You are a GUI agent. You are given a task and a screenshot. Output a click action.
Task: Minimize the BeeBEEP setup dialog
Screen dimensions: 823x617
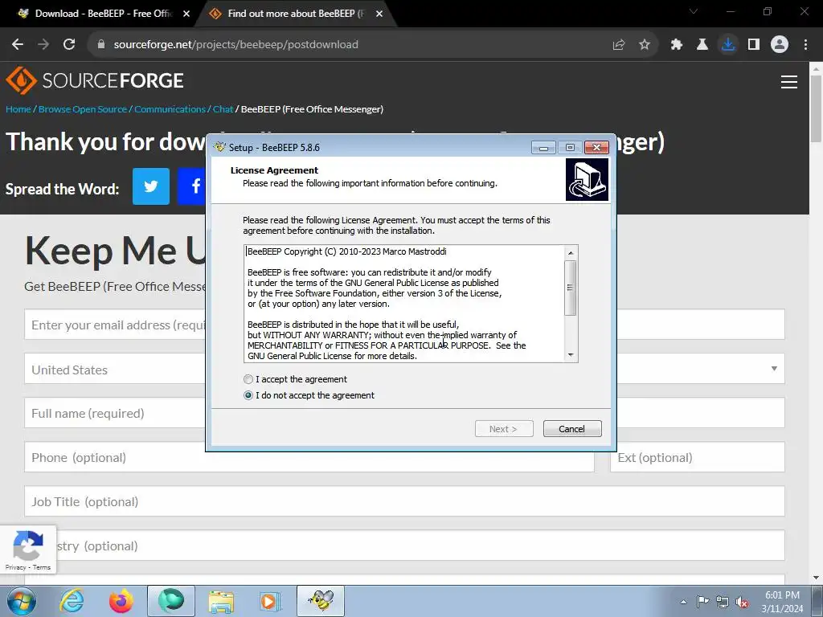pyautogui.click(x=543, y=148)
